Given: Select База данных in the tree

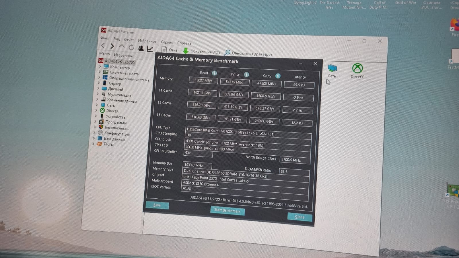Looking at the screenshot, I should tap(114, 139).
